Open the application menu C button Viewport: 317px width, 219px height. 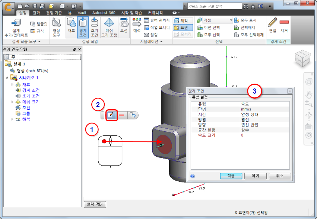click(x=9, y=8)
